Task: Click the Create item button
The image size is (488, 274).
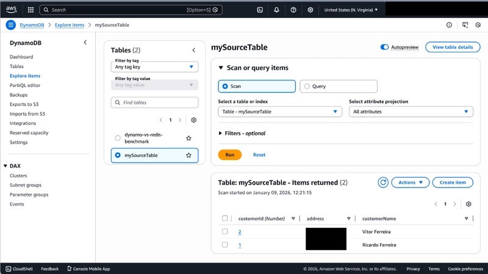Action: pyautogui.click(x=453, y=182)
